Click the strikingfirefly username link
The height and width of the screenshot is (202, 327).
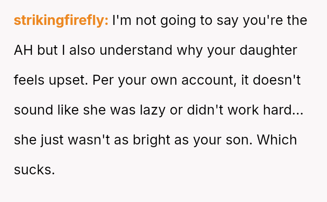(61, 20)
